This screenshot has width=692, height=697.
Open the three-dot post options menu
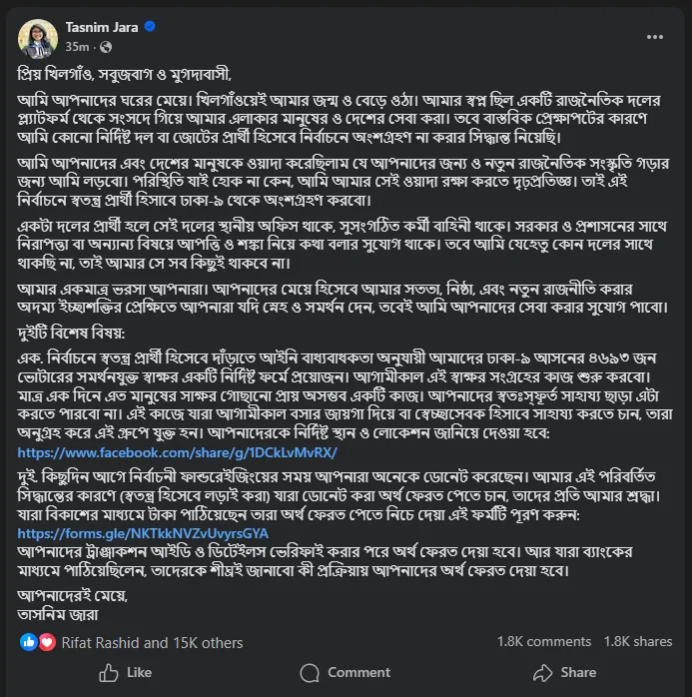655,36
